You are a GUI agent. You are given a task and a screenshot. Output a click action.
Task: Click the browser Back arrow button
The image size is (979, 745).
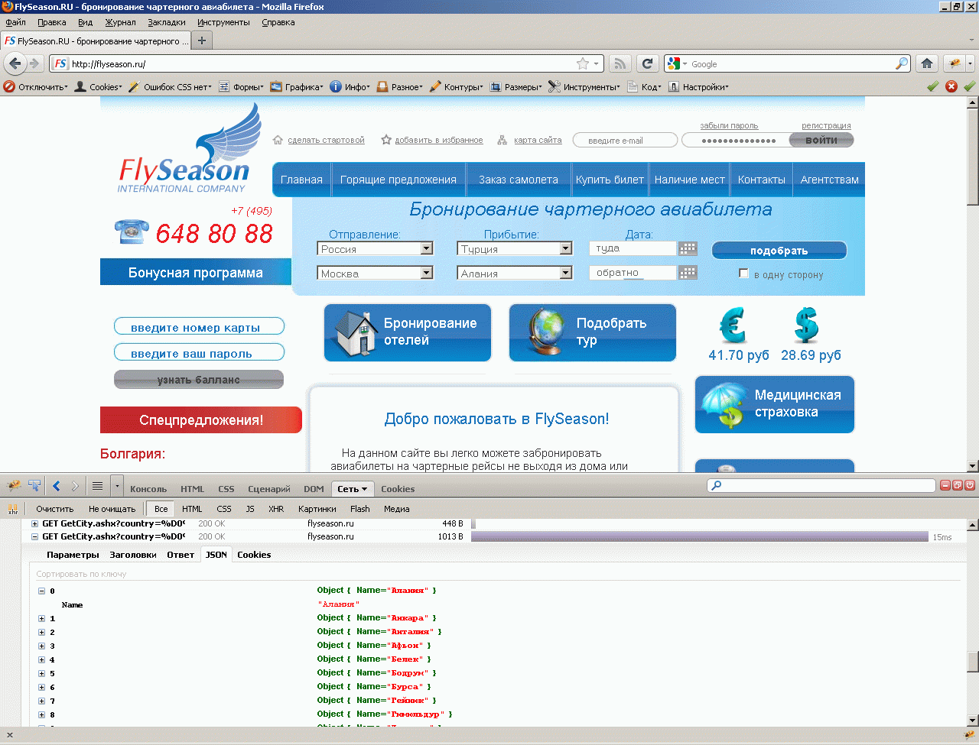(x=15, y=63)
